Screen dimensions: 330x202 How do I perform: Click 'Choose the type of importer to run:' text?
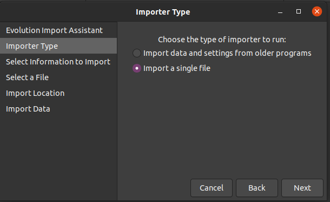pyautogui.click(x=222, y=40)
